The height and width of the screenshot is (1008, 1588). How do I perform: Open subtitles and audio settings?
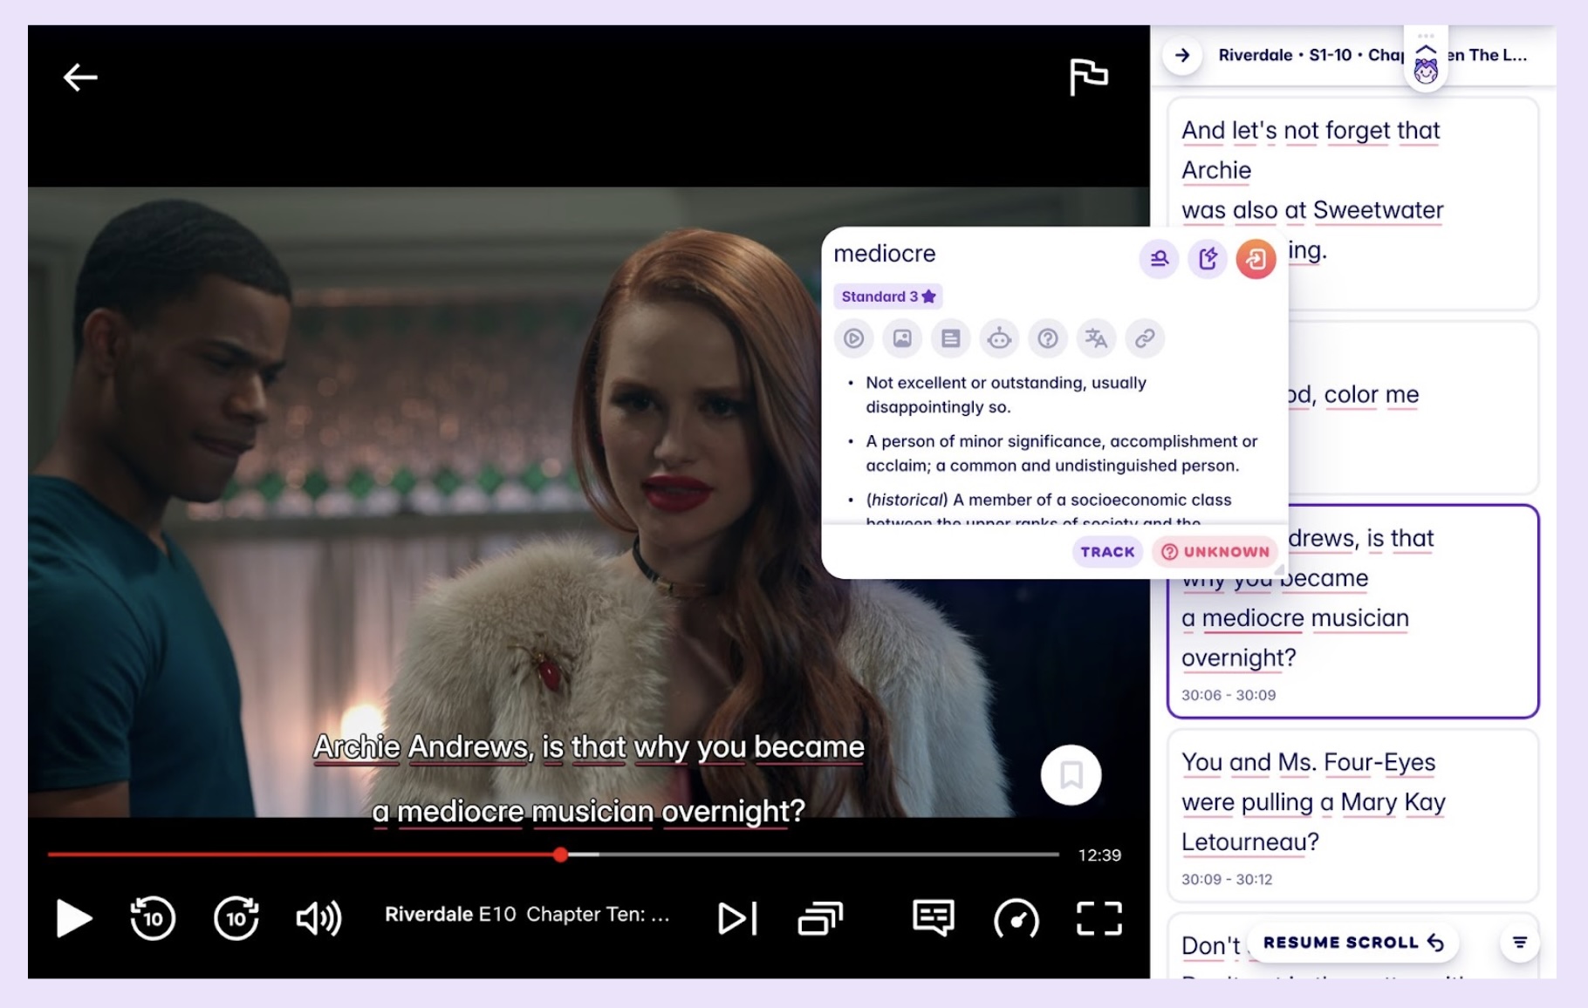933,918
